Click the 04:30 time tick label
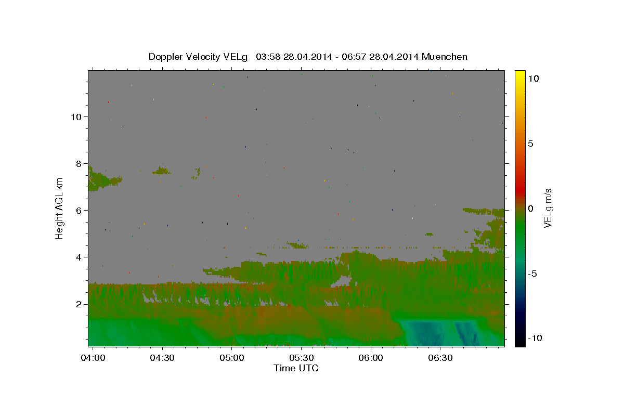This screenshot has width=624, height=416. point(162,358)
